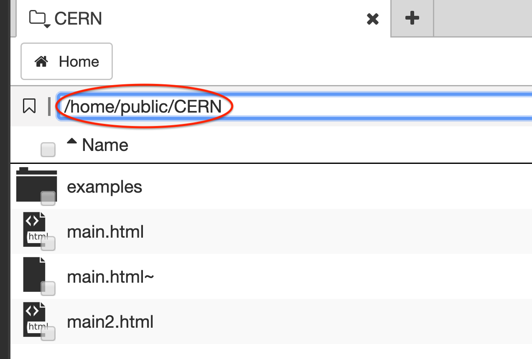Click the bookmark icon beside the path bar
The width and height of the screenshot is (532, 359).
pos(29,106)
